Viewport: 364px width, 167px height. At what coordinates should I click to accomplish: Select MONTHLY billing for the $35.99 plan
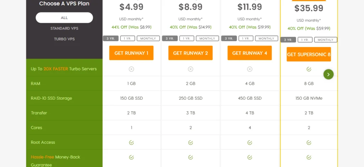(326, 40)
